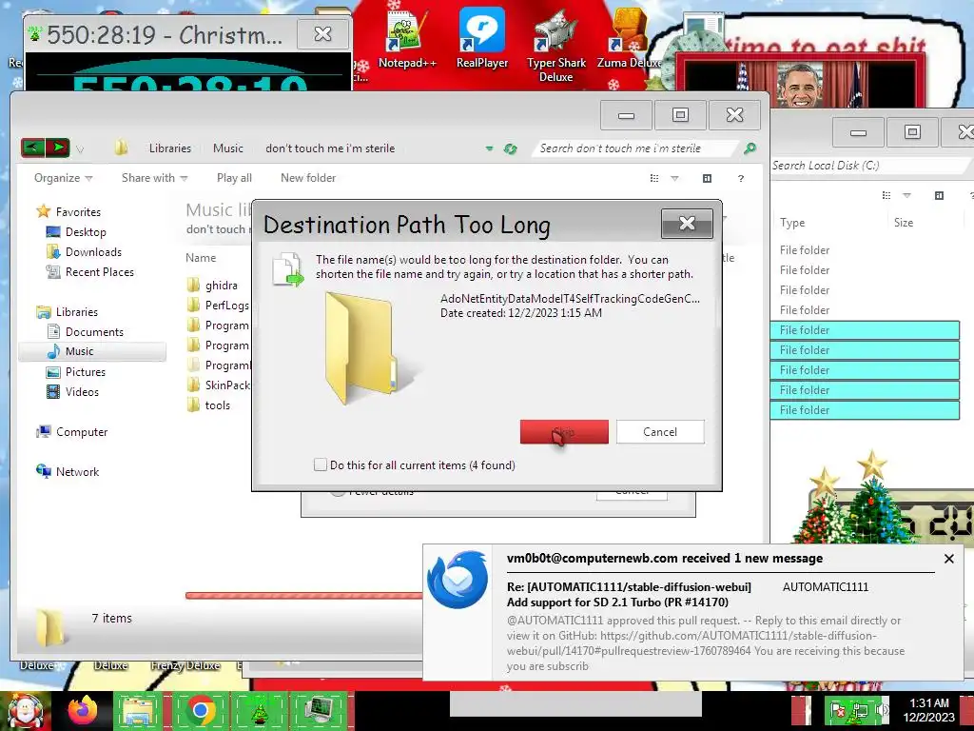Click the taskbar clock 1:31 AM

coord(928,710)
